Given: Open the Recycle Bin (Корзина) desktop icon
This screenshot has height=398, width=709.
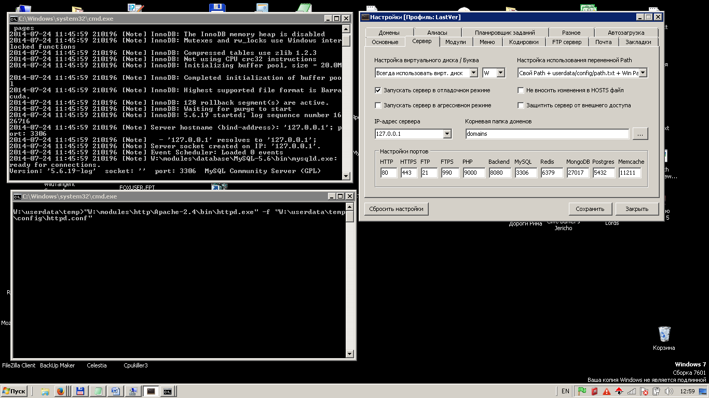Looking at the screenshot, I should point(664,334).
